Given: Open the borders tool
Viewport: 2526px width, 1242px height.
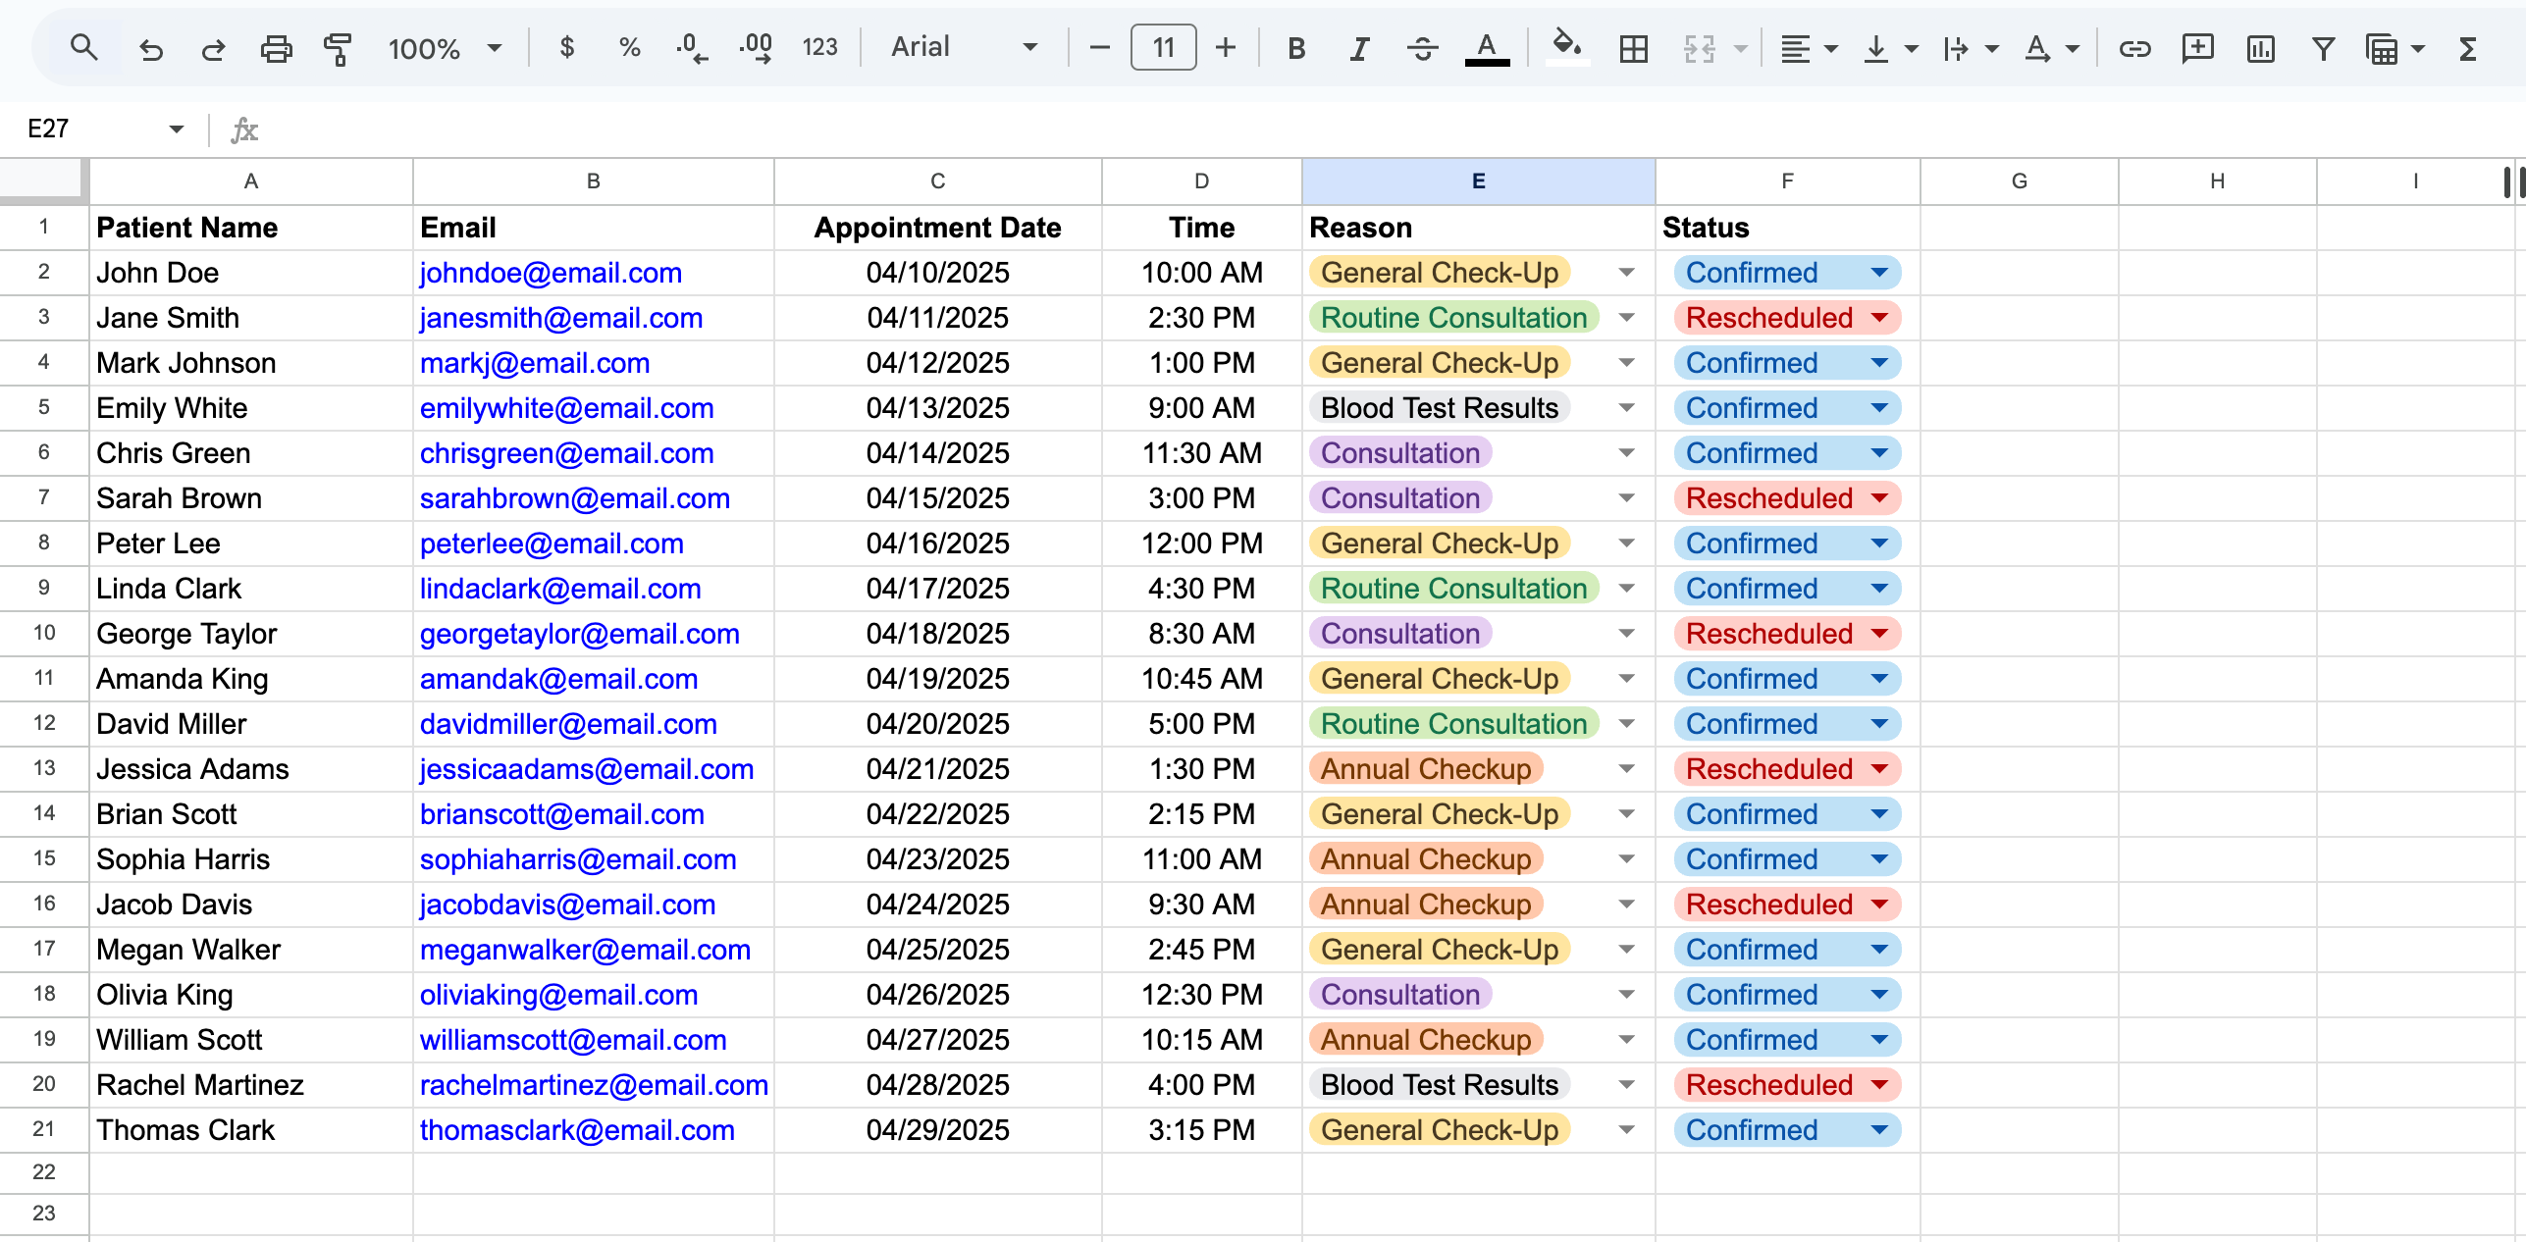Looking at the screenshot, I should (1633, 48).
